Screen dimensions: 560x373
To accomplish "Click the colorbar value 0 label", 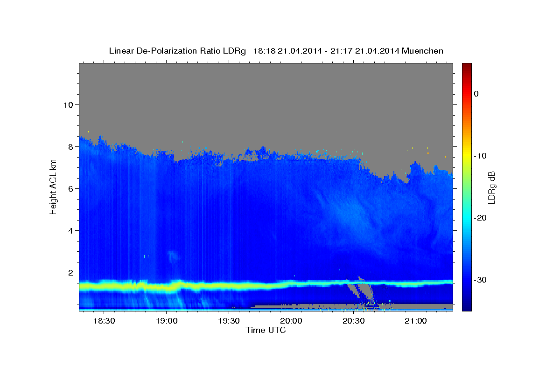I will [476, 94].
